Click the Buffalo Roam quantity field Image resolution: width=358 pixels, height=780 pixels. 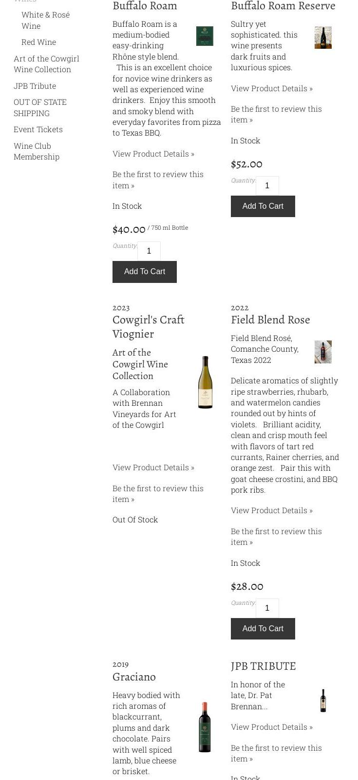149,251
